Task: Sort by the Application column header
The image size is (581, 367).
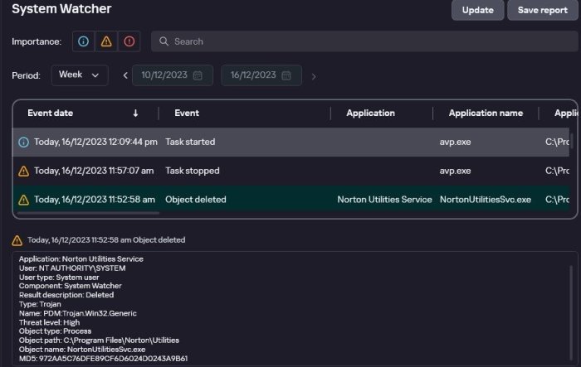Action: point(370,113)
